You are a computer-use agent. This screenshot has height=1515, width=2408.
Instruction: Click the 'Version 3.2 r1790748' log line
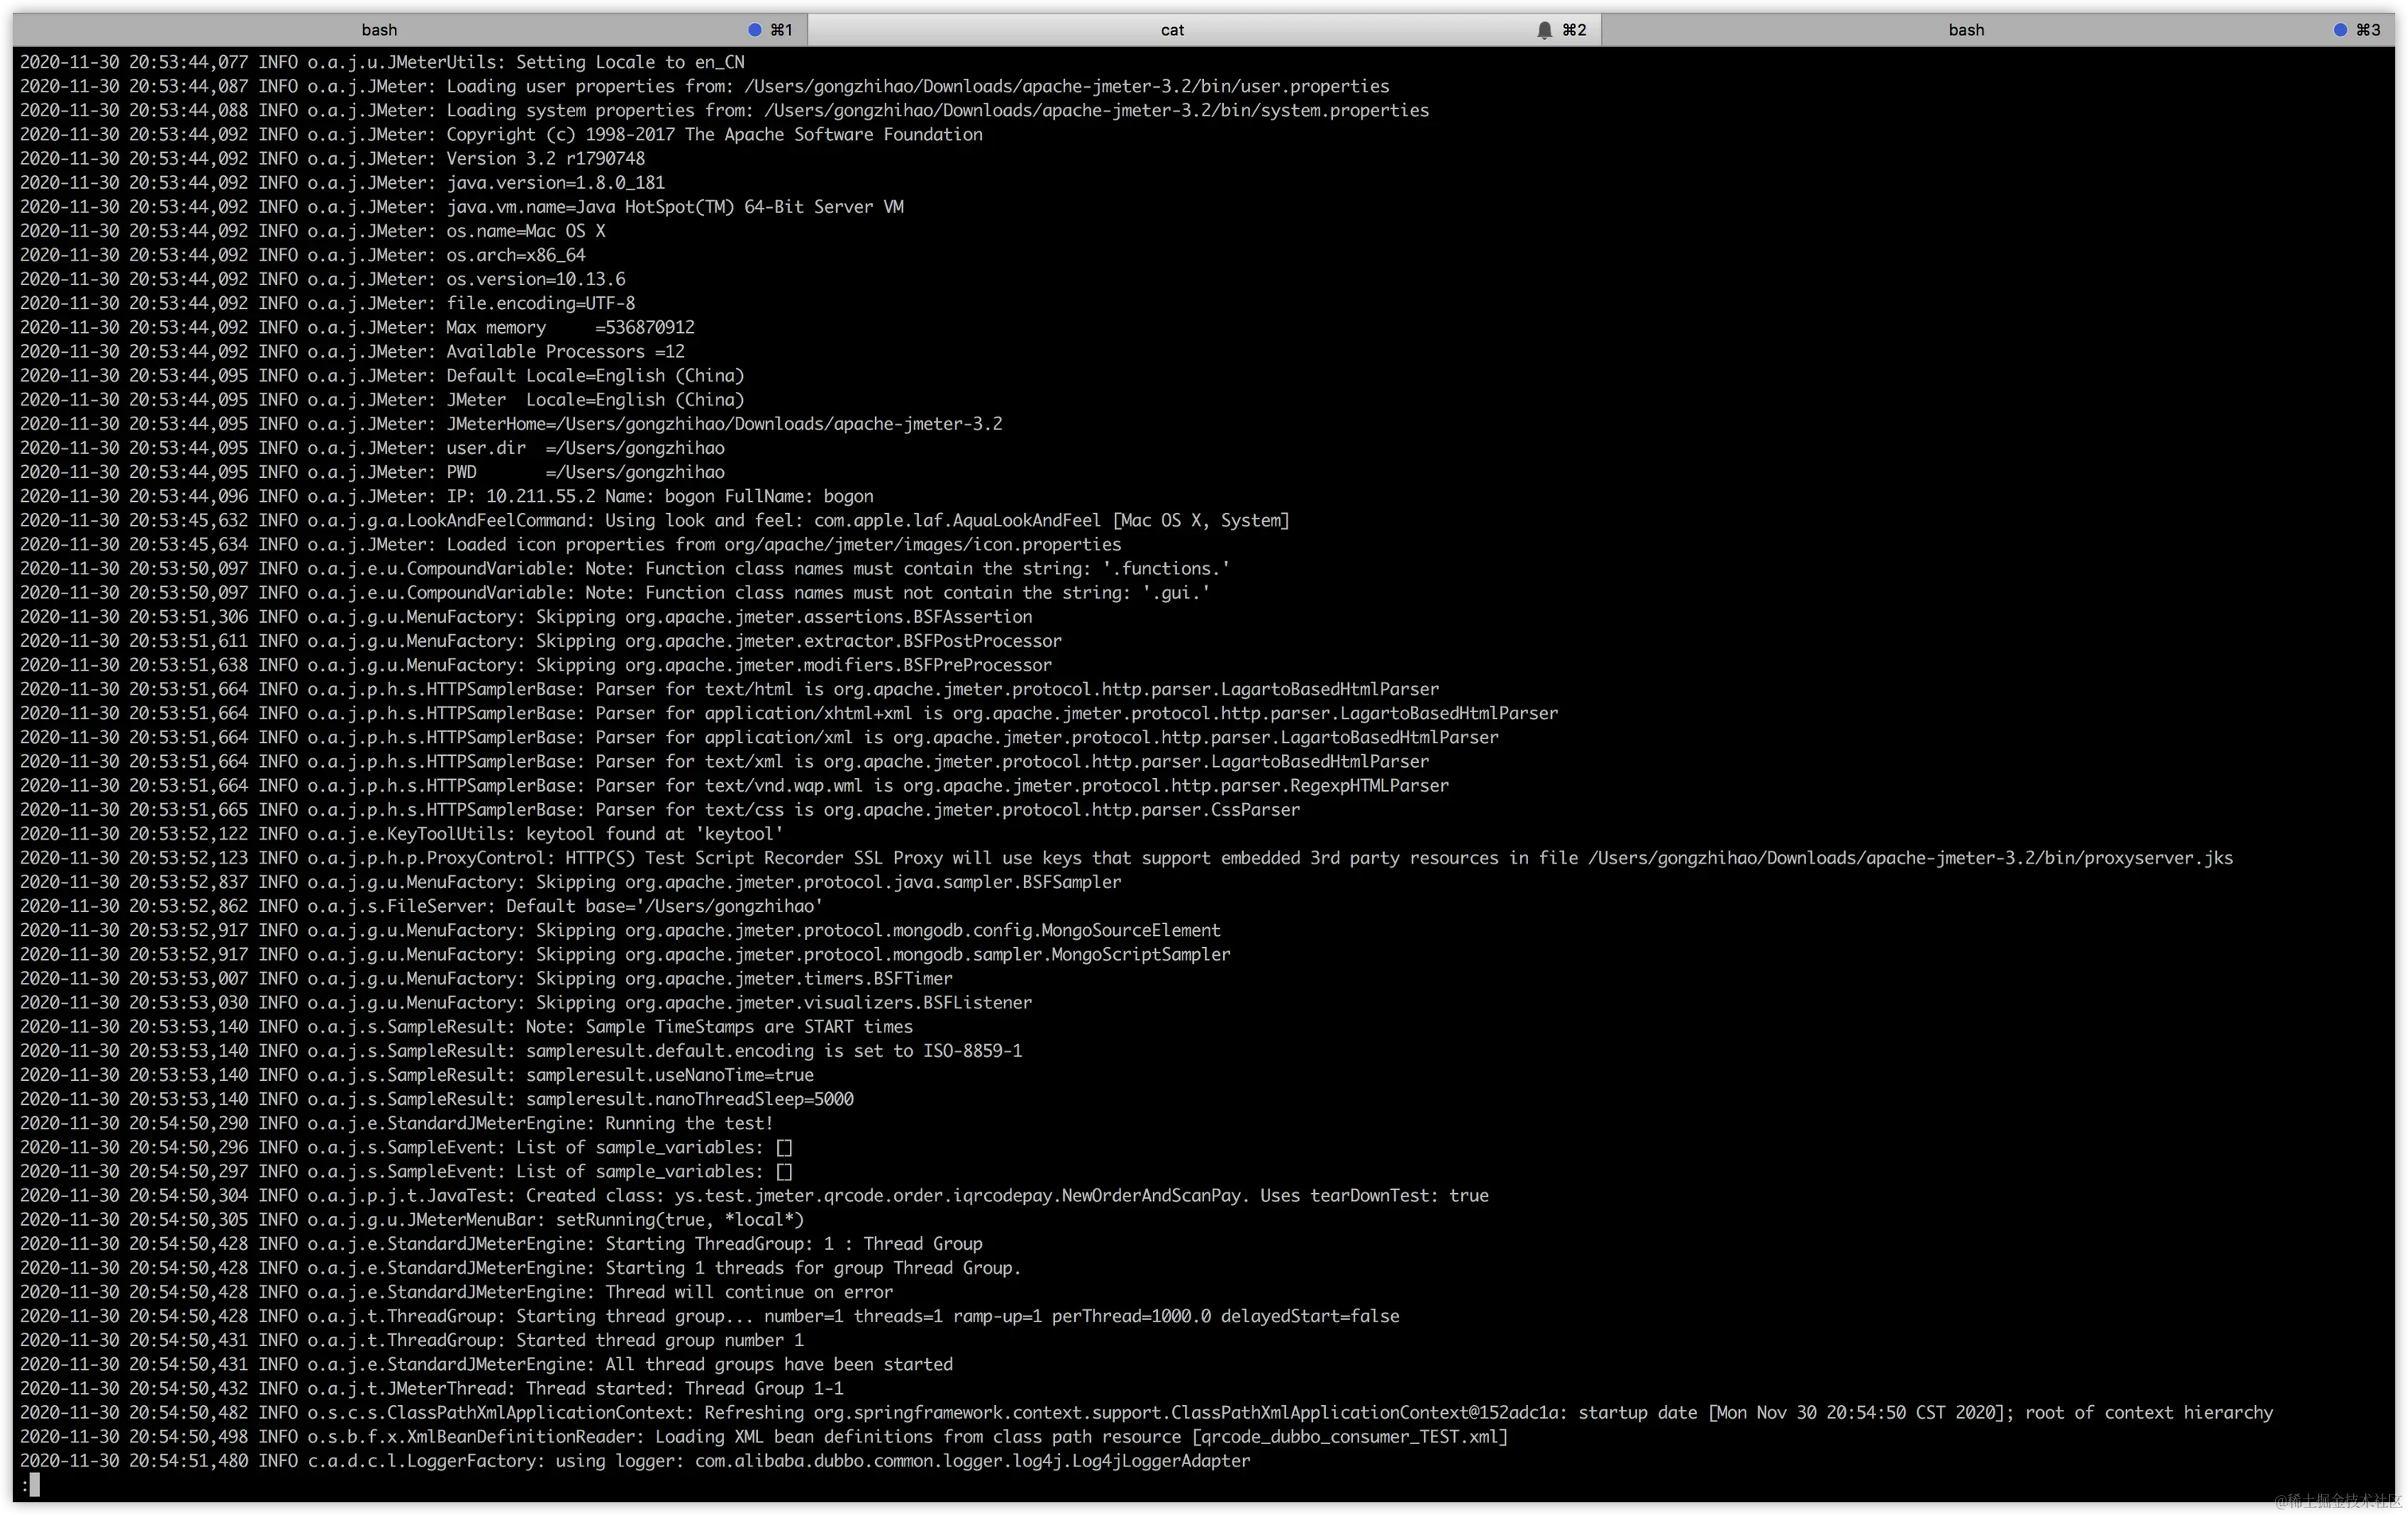545,159
